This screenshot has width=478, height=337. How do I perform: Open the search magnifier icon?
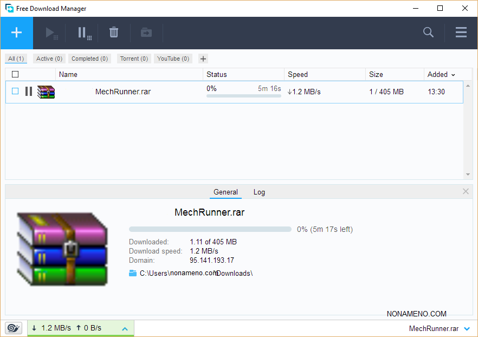point(428,33)
